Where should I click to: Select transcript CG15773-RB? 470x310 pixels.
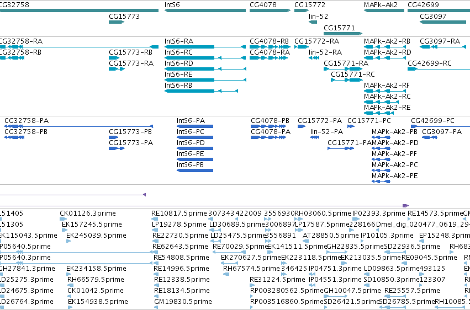coord(114,58)
